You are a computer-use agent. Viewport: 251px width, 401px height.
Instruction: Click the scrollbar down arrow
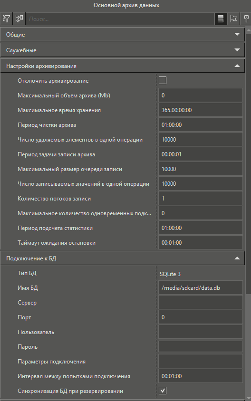coord(248,398)
